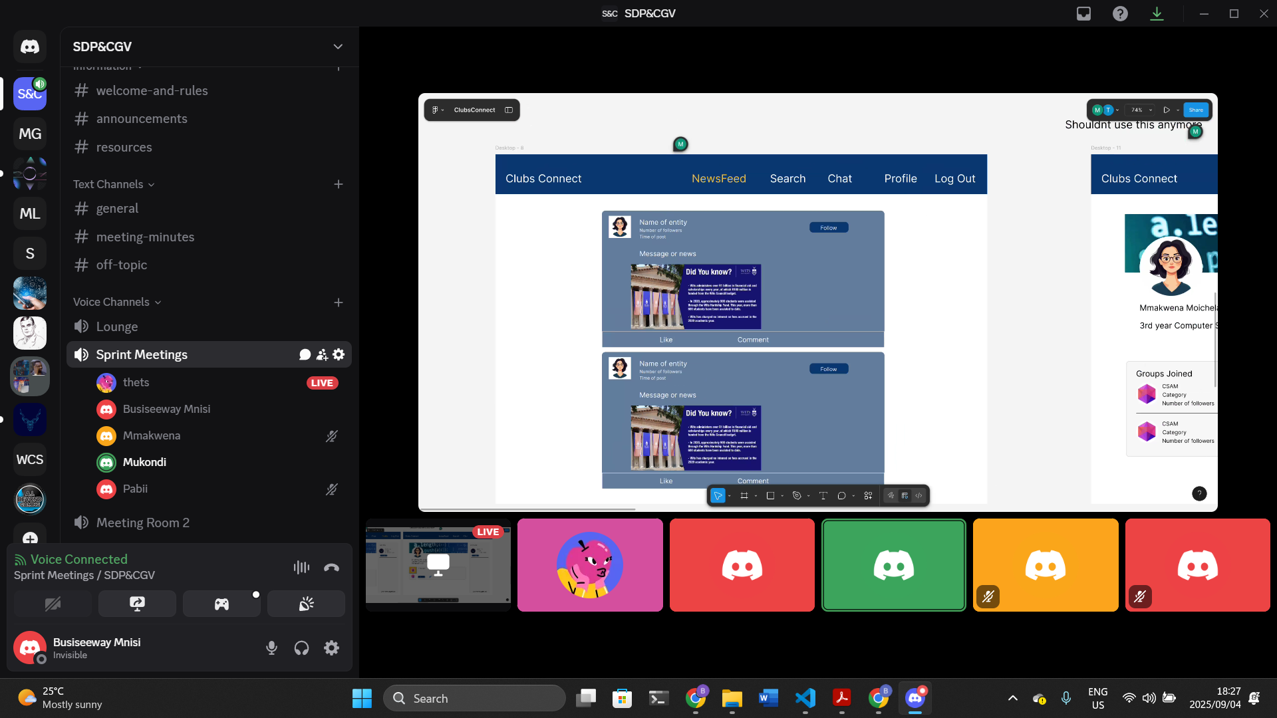Start an activity with the controller icon
Viewport: 1277px width, 718px height.
[x=221, y=604]
